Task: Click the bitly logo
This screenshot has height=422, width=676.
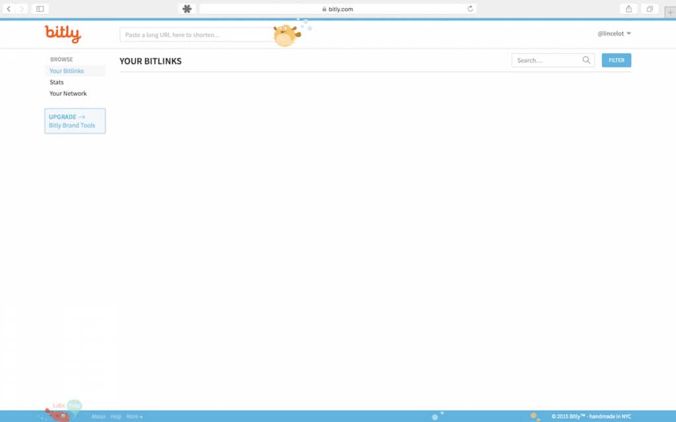Action: (63, 34)
